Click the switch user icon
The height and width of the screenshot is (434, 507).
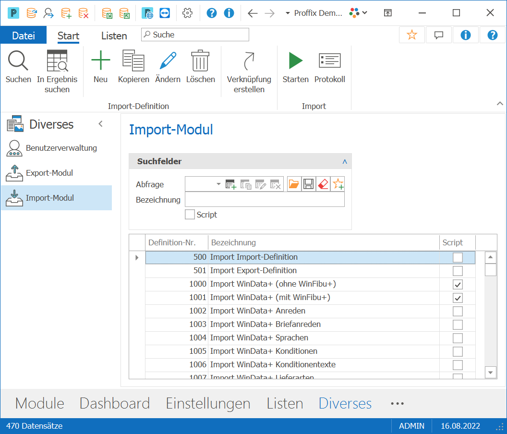(x=48, y=13)
